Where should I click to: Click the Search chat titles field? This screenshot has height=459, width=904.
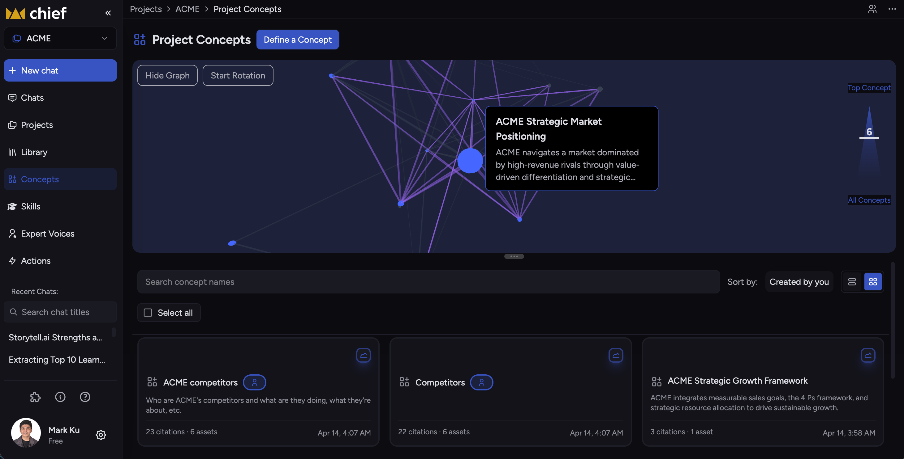(60, 312)
